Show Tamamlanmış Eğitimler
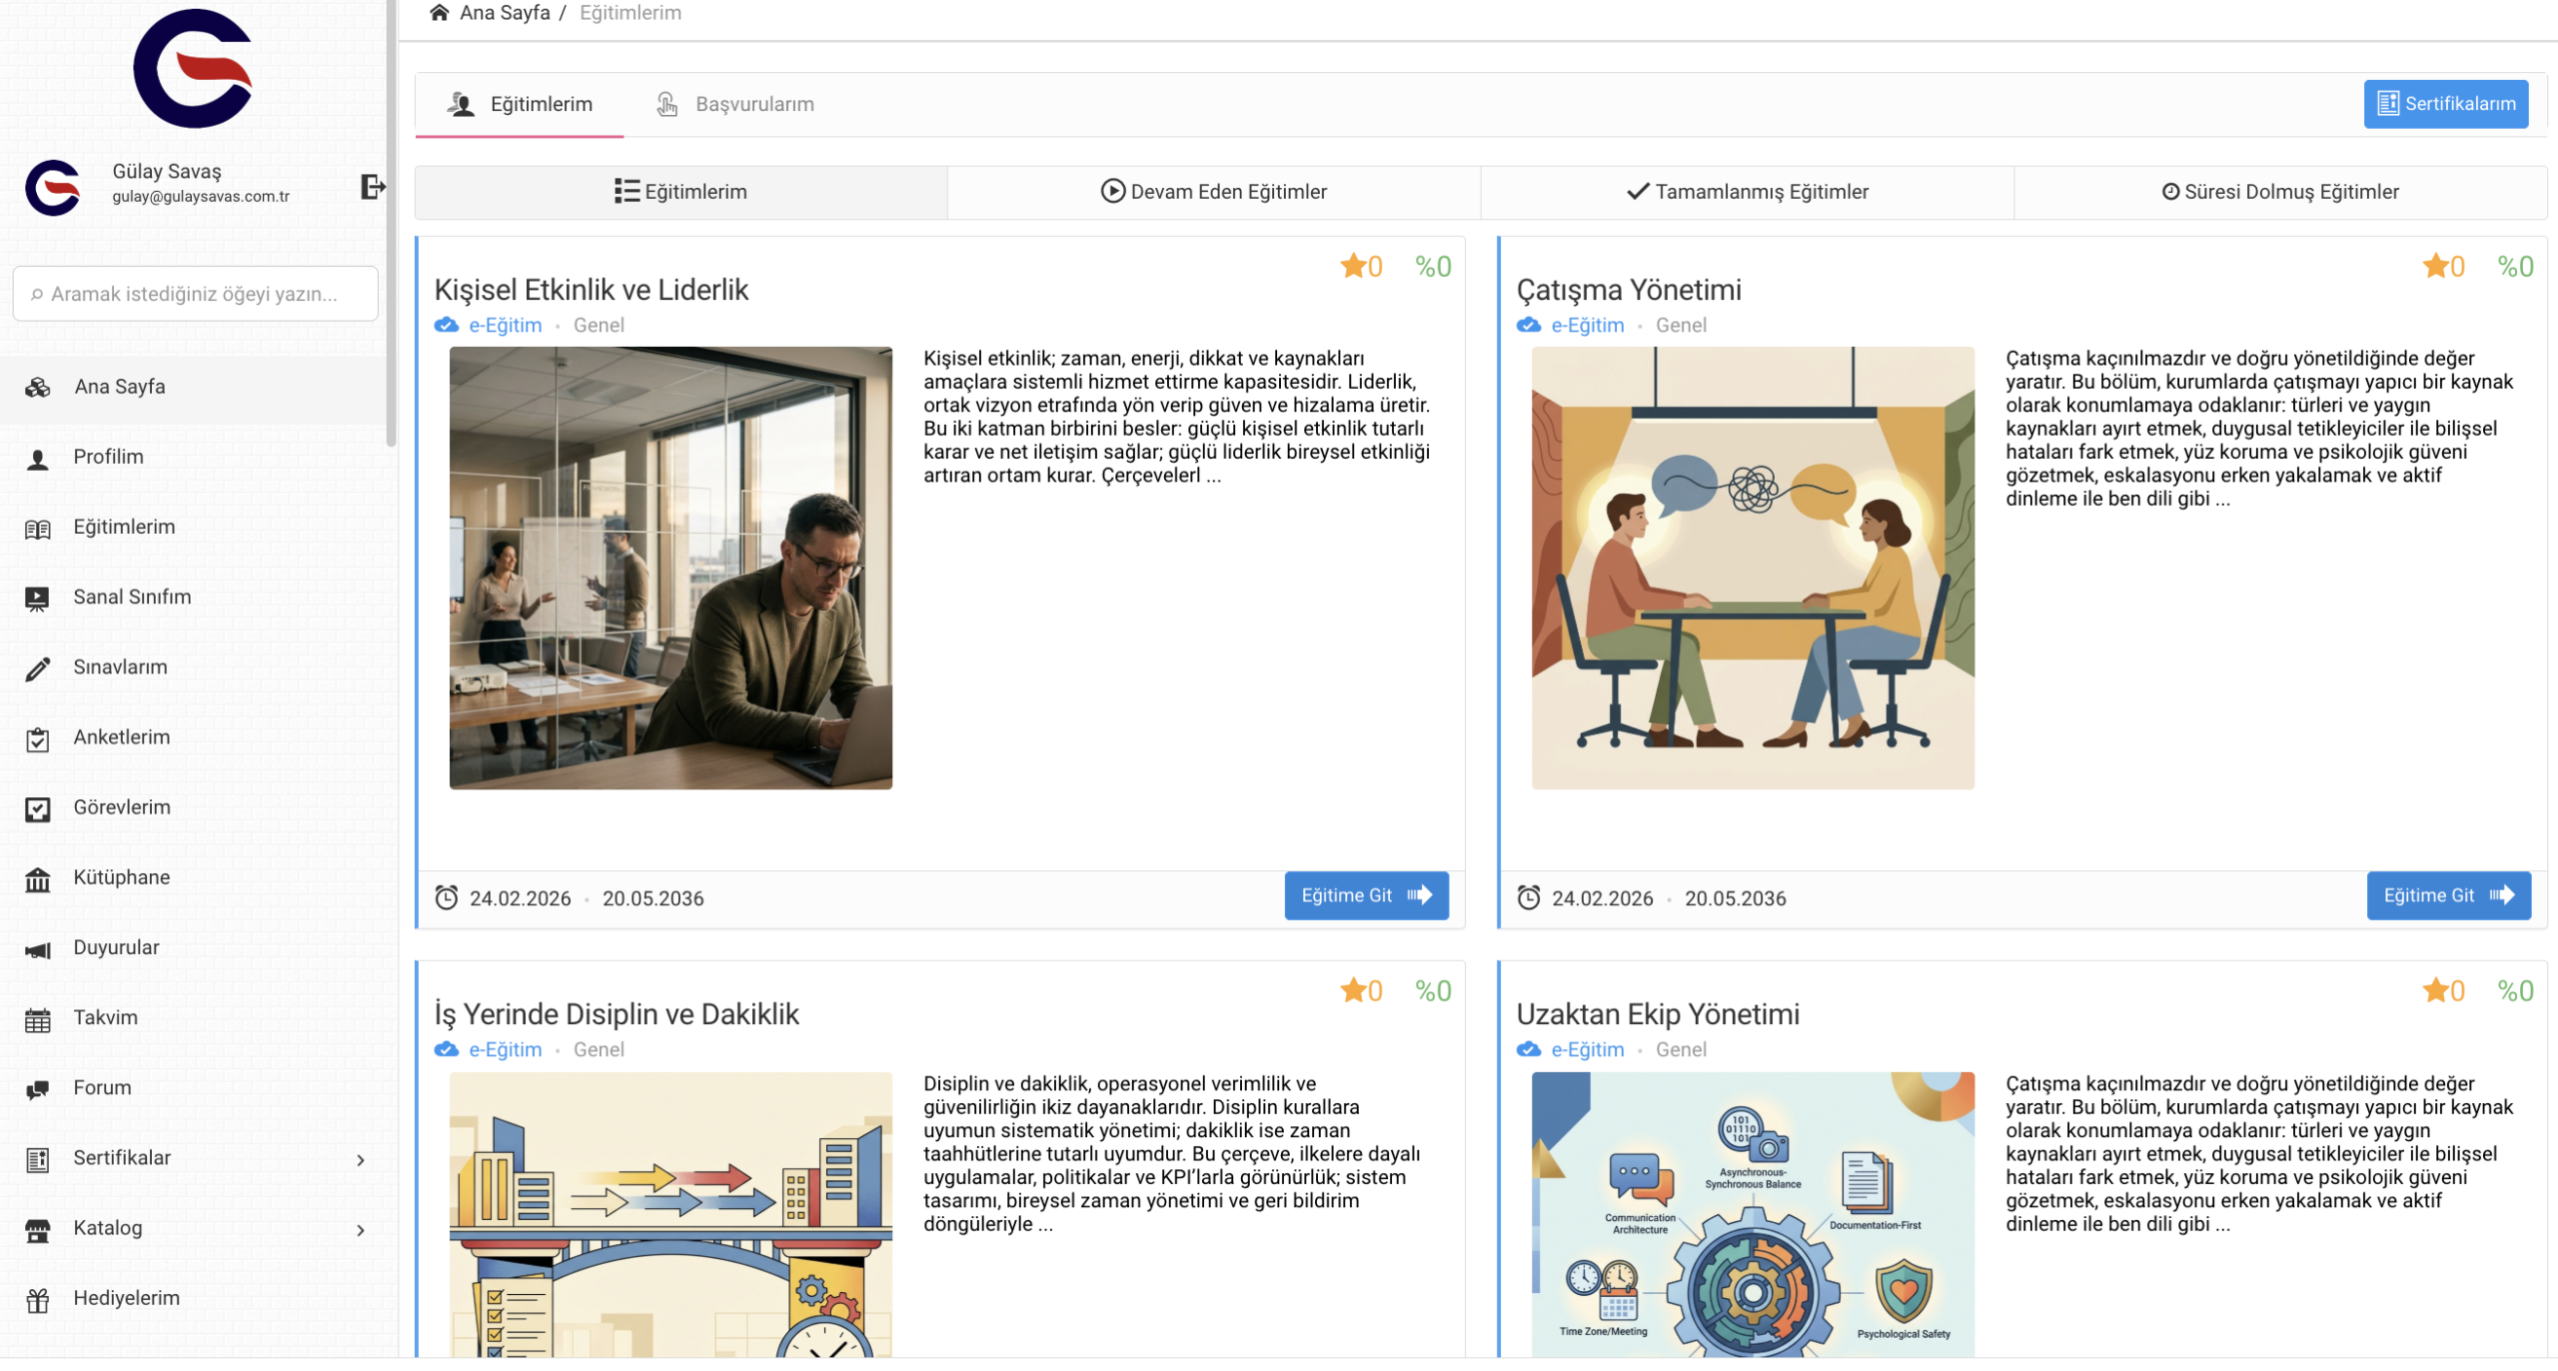Screen dimensions: 2558x1371 pyautogui.click(x=1747, y=192)
